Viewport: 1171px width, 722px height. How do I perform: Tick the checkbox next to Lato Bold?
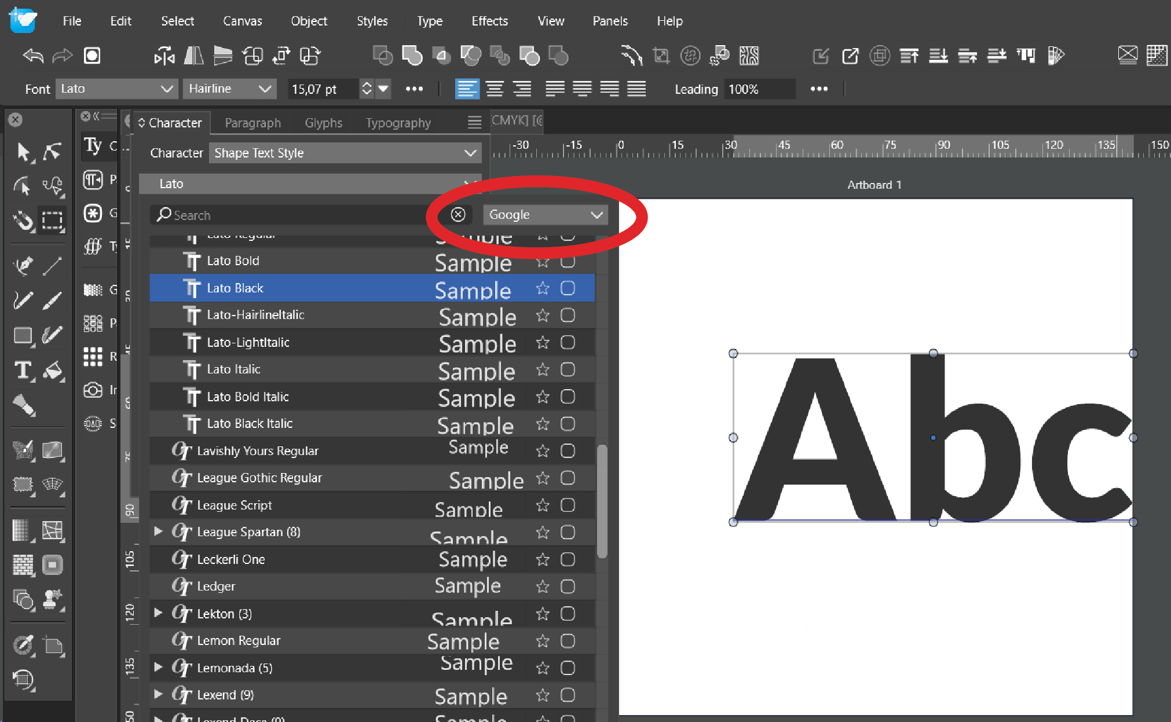[x=568, y=261]
